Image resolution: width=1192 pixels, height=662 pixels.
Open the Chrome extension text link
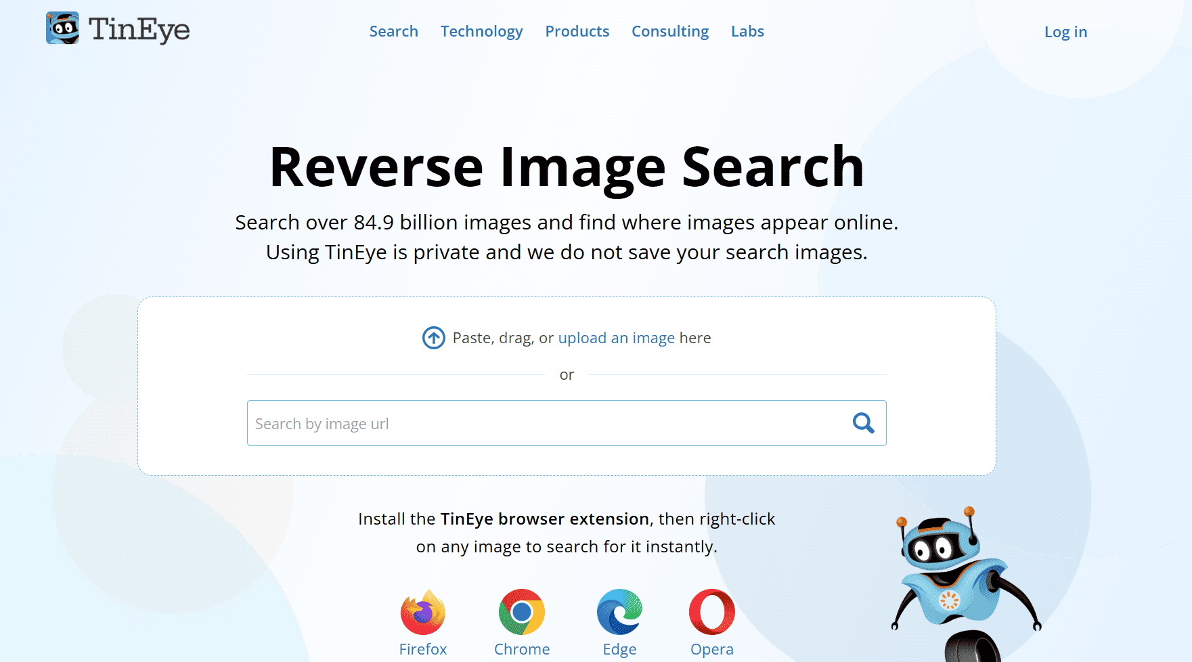coord(522,649)
